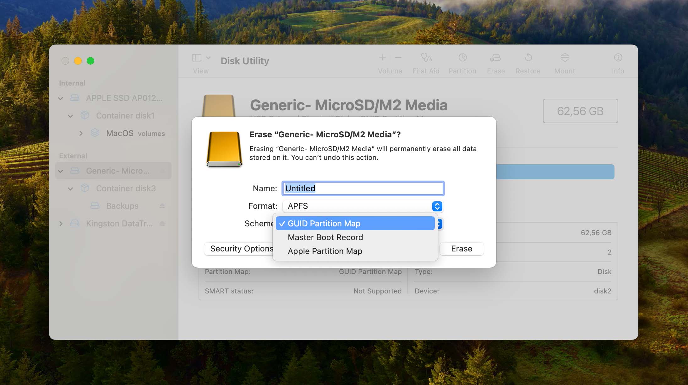Screen dimensions: 688x385
Task: Click the SMART status Not Supported value
Action: tap(377, 291)
